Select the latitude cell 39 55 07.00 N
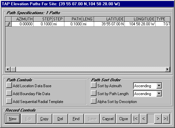 coord(109,24)
